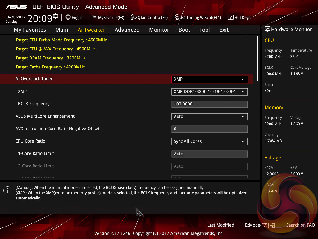Click the Hot Keys question mark icon
The height and width of the screenshot is (239, 318).
(x=230, y=17)
